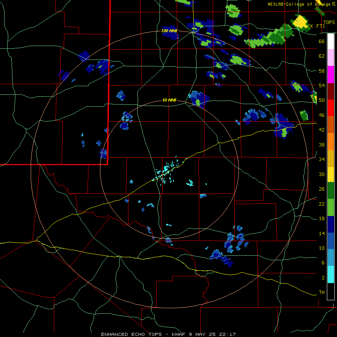Click the dark red legend swatch
The image size is (337, 337).
(x=331, y=91)
